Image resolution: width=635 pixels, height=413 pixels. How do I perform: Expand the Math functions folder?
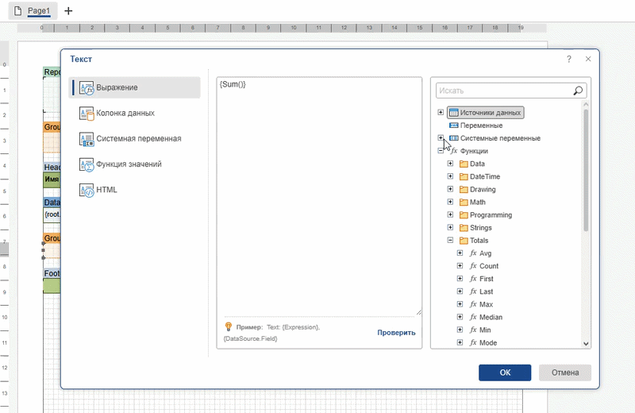click(450, 203)
